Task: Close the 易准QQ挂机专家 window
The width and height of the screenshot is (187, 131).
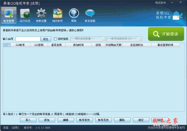Action: [x=180, y=2]
